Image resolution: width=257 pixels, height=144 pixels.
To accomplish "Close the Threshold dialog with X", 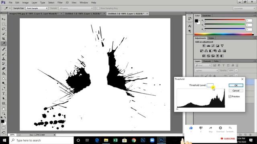I will (243, 79).
